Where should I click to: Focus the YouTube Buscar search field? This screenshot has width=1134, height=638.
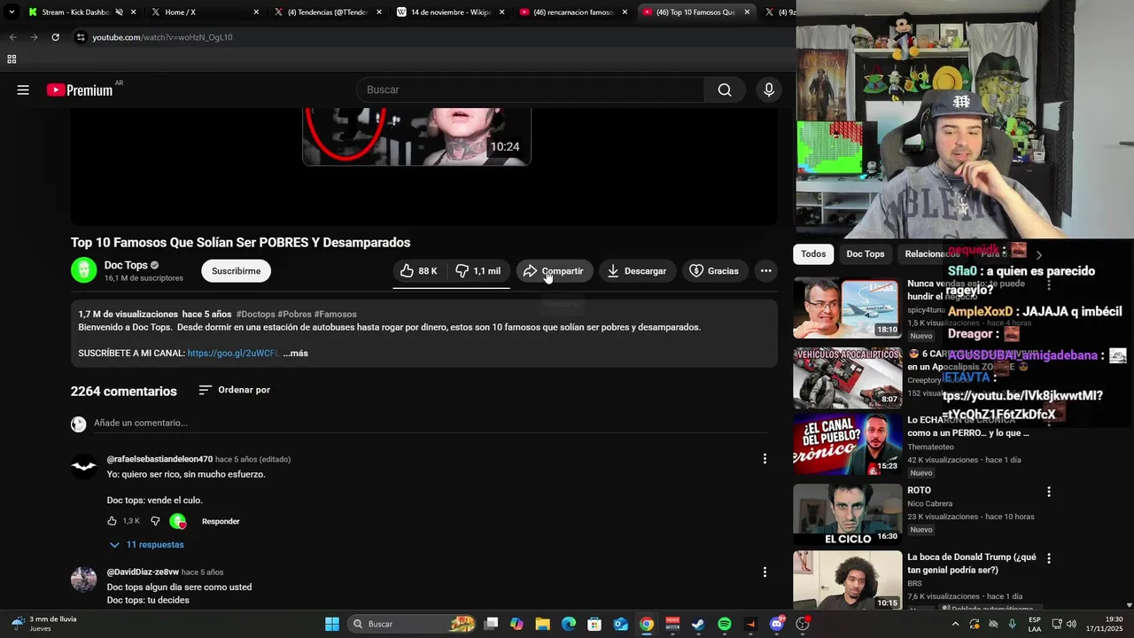pyautogui.click(x=530, y=89)
